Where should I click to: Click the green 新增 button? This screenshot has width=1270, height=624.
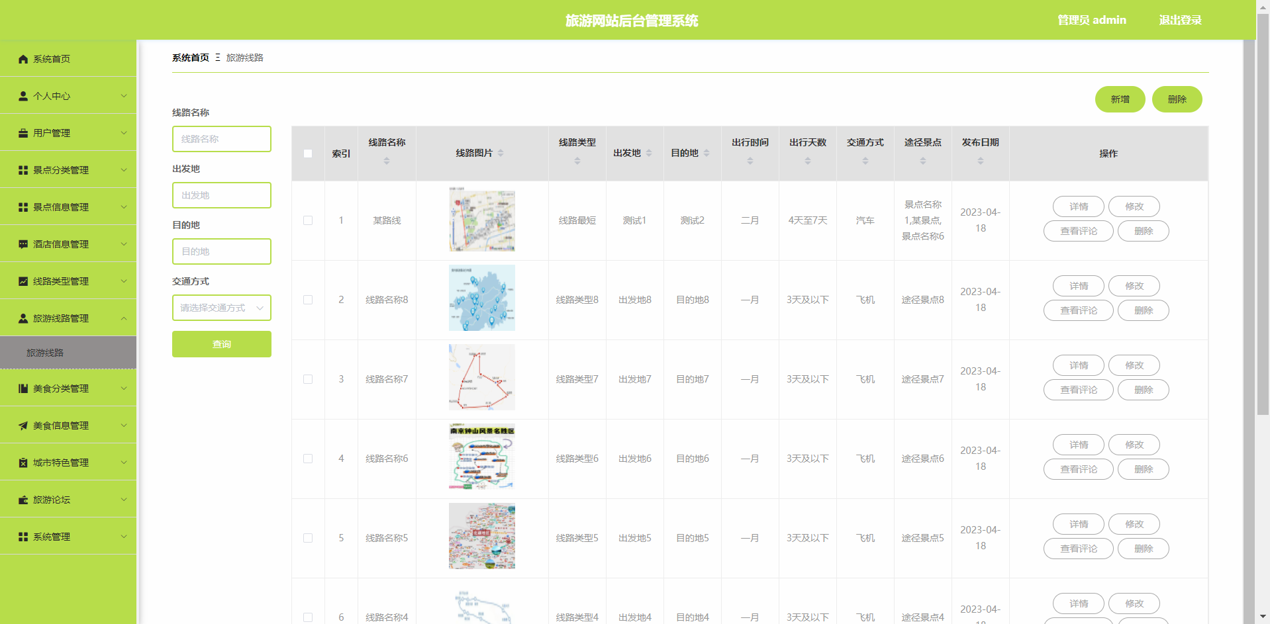tap(1120, 99)
